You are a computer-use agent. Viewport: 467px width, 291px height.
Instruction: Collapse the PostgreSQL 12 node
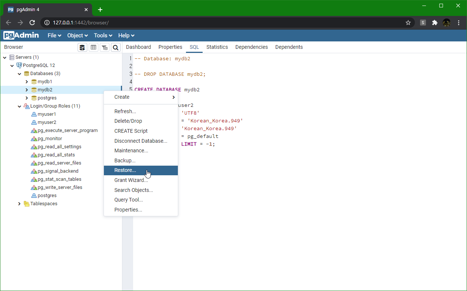(12, 65)
